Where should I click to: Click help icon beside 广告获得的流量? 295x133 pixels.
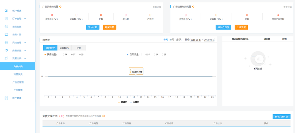click(x=60, y=7)
